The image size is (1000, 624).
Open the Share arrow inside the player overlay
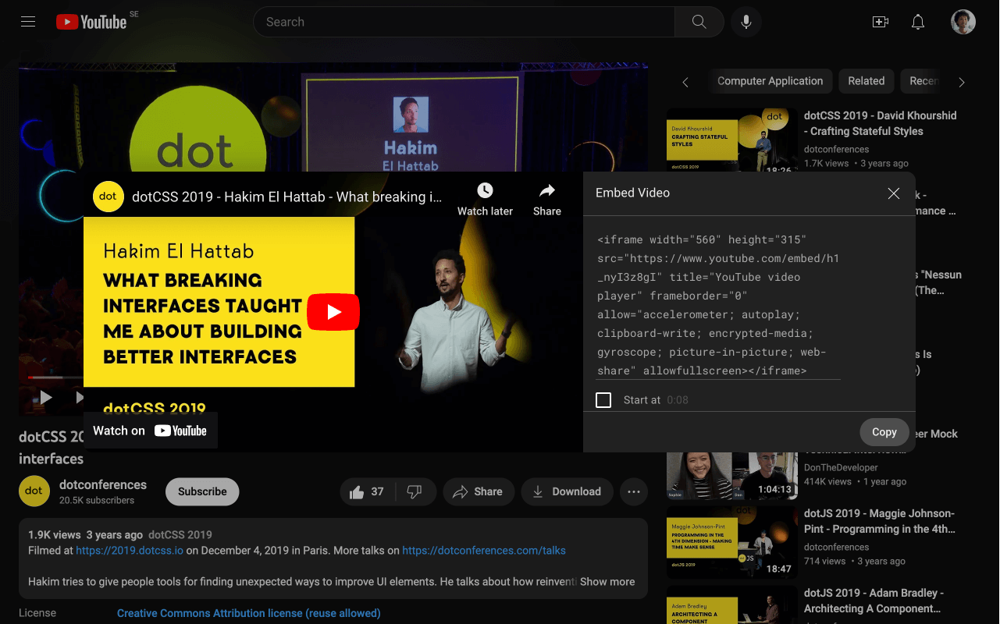click(546, 190)
